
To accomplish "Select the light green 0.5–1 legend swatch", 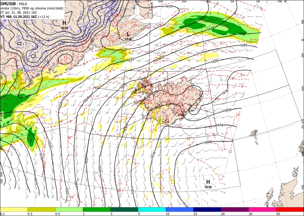I will point(69,209).
